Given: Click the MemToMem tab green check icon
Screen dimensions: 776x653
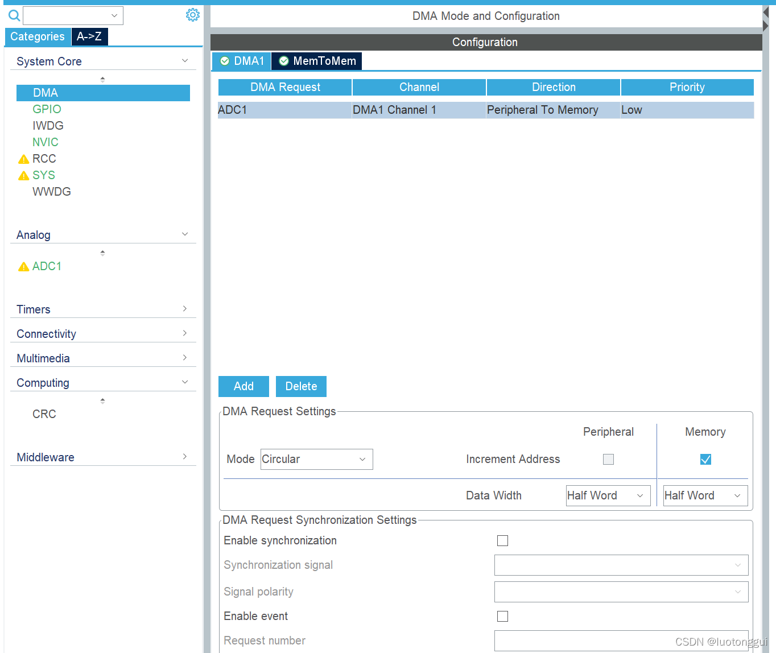Looking at the screenshot, I should (x=284, y=61).
